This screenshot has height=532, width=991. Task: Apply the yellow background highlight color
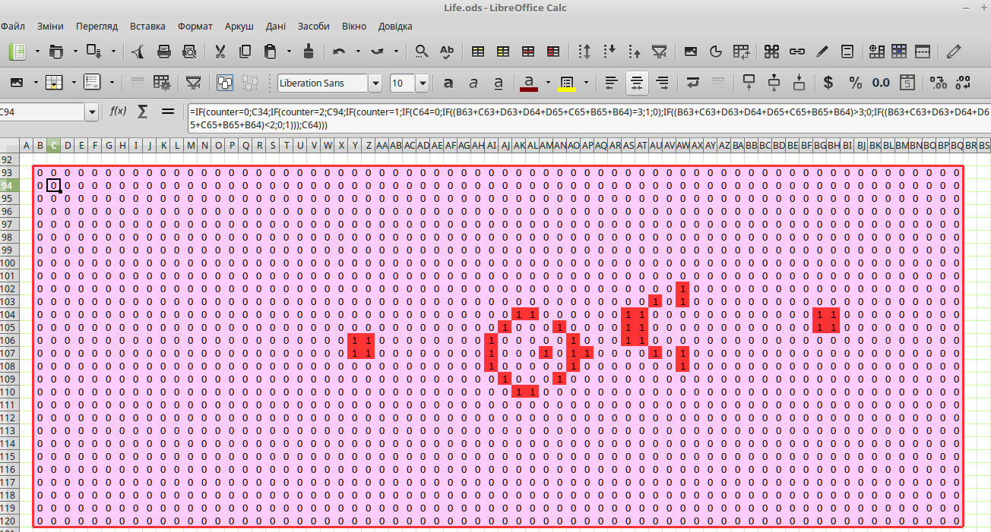[x=566, y=83]
